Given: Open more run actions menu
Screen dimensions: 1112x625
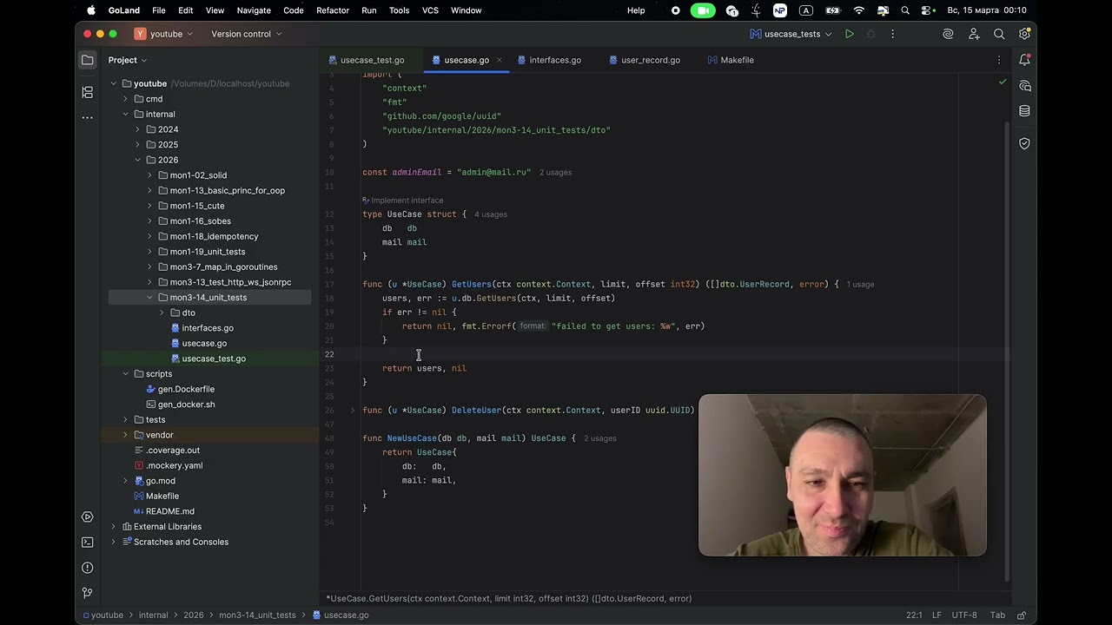Looking at the screenshot, I should 892,34.
